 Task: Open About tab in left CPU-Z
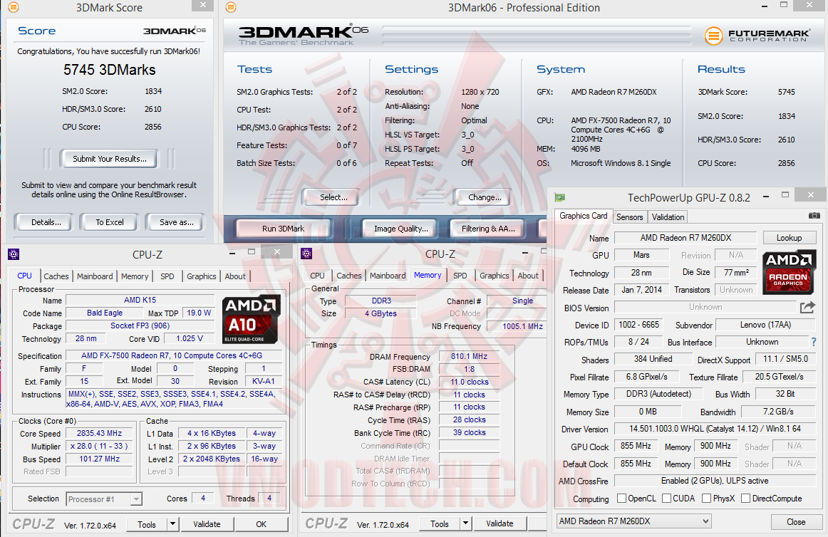click(x=235, y=276)
